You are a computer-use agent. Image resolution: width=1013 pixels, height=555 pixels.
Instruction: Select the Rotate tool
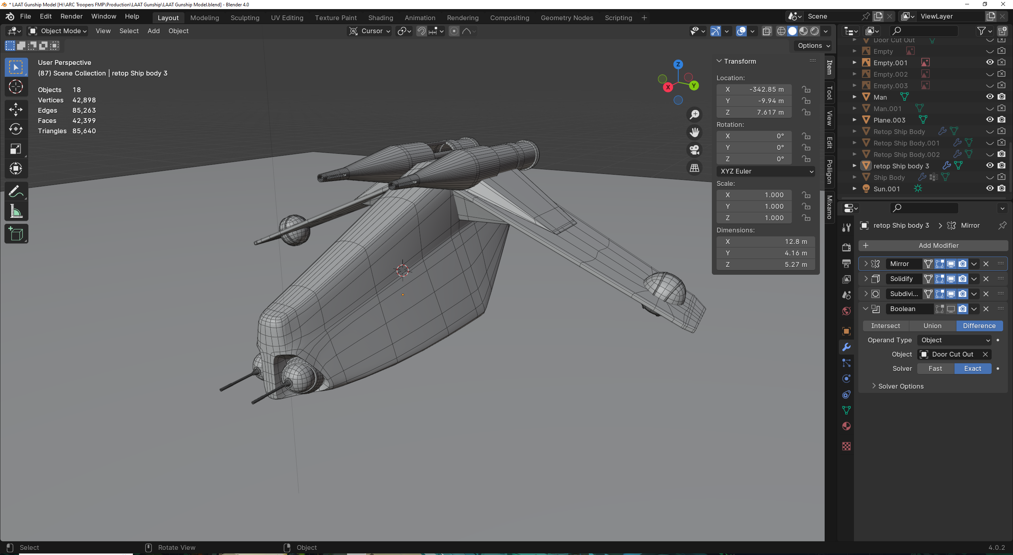[x=16, y=129]
